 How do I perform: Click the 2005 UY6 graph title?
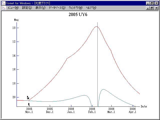point(78,15)
